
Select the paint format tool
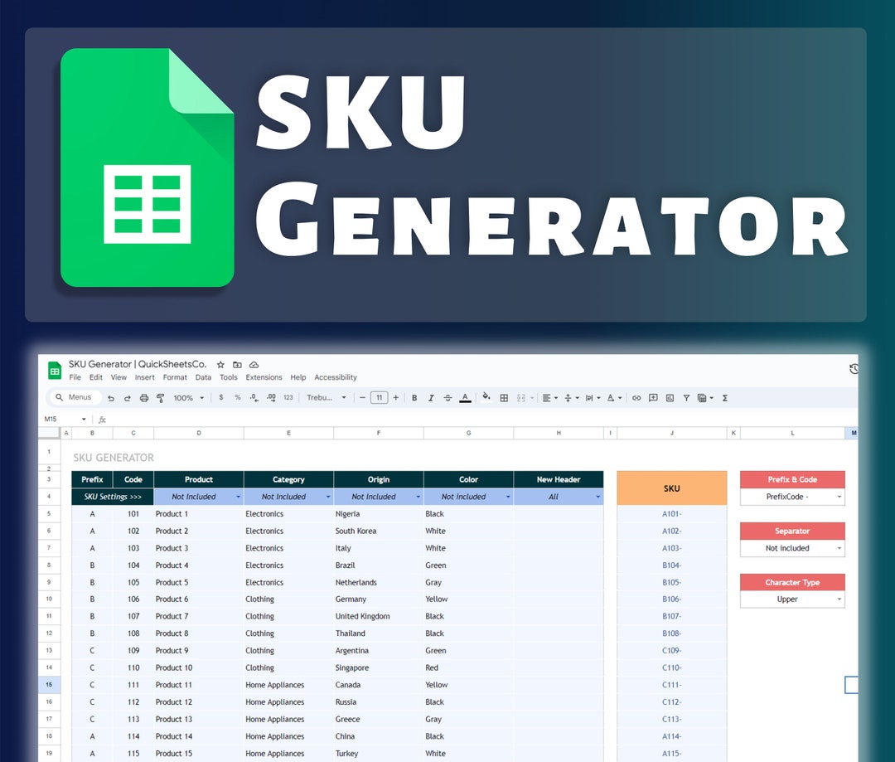[x=160, y=398]
